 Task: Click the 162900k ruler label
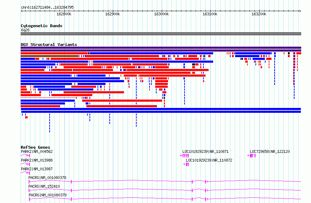pos(113,14)
